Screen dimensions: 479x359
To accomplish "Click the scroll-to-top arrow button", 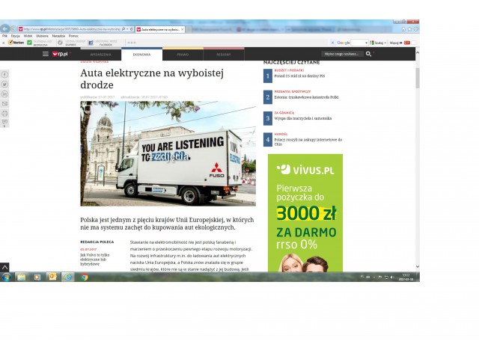I will coord(4,267).
